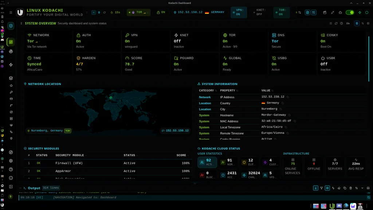Image resolution: width=373 pixels, height=210 pixels.
Task: Open the stacked layers icon in sidebar
Action: (11, 78)
